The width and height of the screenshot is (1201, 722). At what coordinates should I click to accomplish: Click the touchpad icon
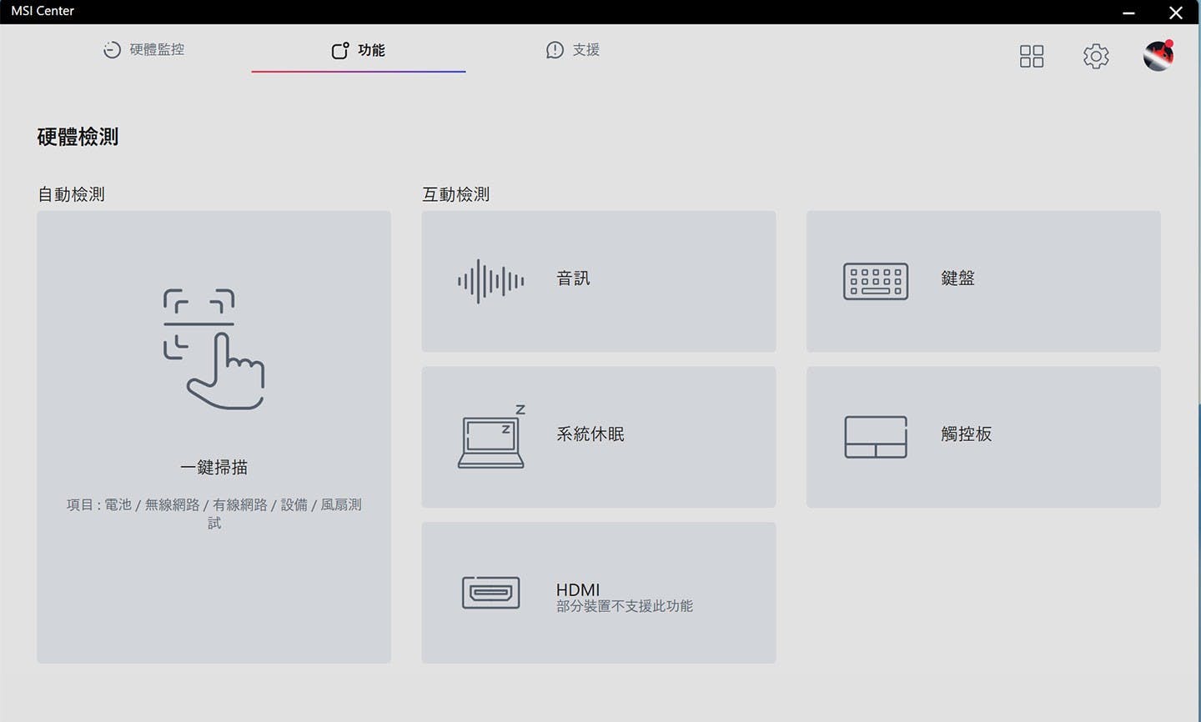(875, 437)
